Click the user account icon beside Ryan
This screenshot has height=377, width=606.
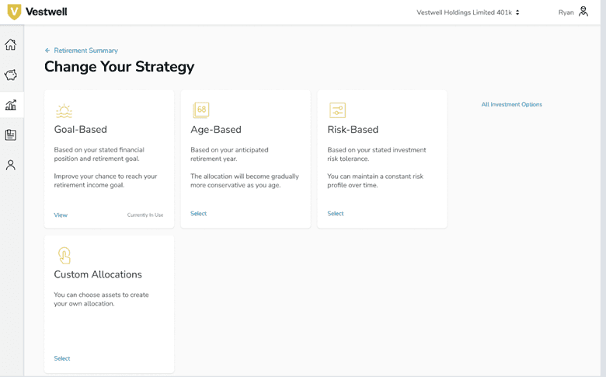click(x=583, y=12)
